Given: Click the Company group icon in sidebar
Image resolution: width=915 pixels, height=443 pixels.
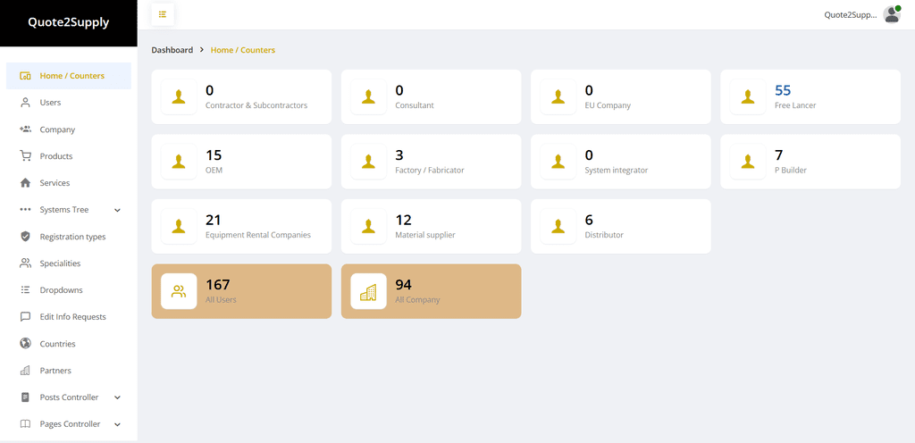Looking at the screenshot, I should pyautogui.click(x=25, y=130).
